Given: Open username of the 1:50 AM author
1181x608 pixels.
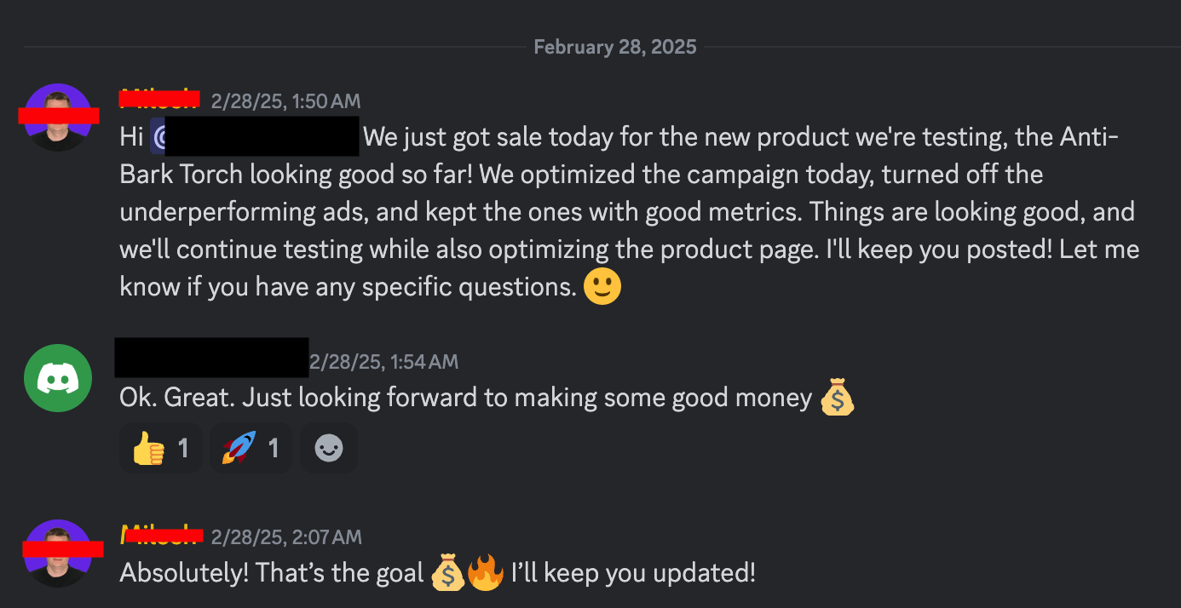Looking at the screenshot, I should 159,100.
